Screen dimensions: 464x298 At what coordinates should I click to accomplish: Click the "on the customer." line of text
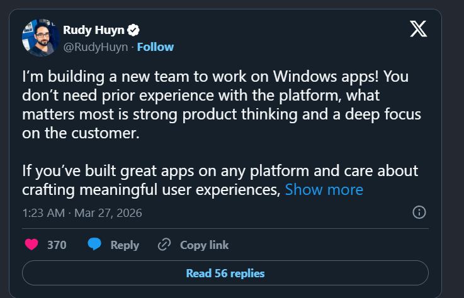[x=79, y=133]
